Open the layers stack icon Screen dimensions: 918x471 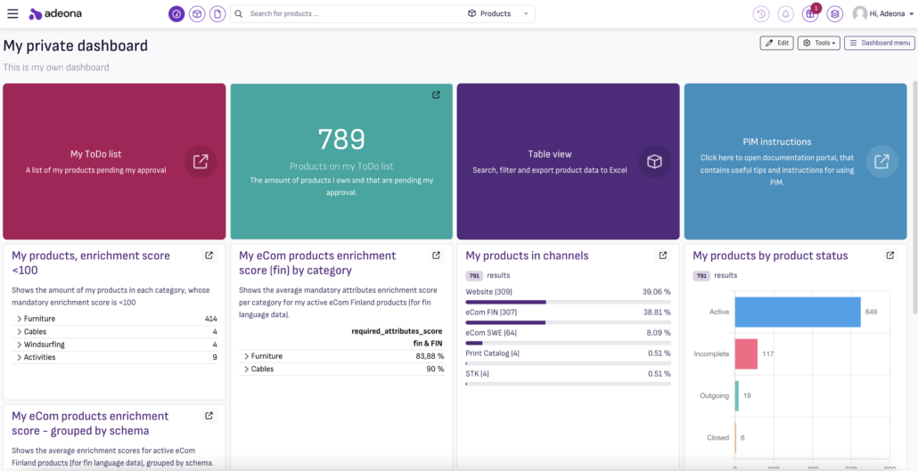click(835, 14)
